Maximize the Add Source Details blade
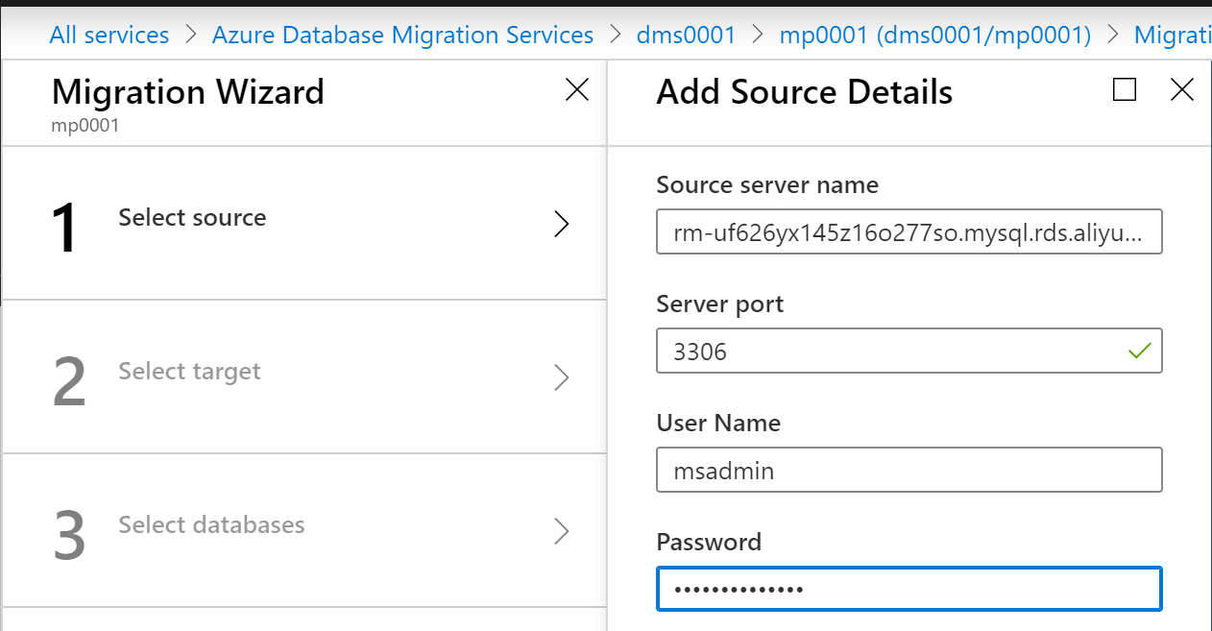The image size is (1212, 631). pos(1124,90)
